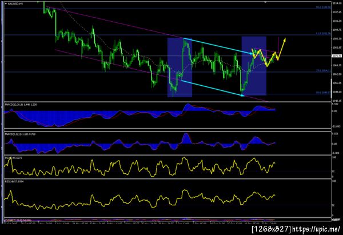
Task: Click the 50.0 Fibonacci level label
Action: coord(324,7)
